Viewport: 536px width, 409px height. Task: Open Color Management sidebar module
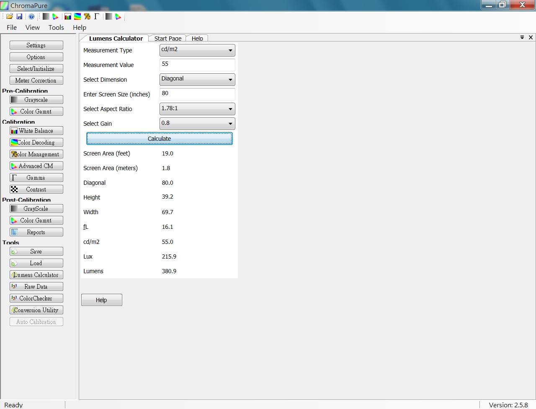click(36, 154)
